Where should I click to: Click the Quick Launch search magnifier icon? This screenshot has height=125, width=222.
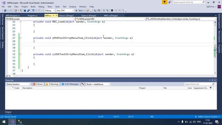coord(203,2)
